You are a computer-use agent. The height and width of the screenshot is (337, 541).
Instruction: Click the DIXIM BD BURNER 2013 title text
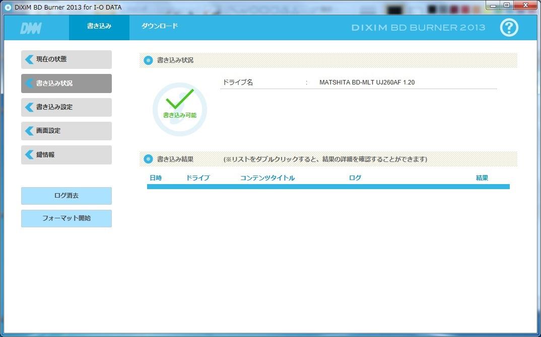pos(419,28)
